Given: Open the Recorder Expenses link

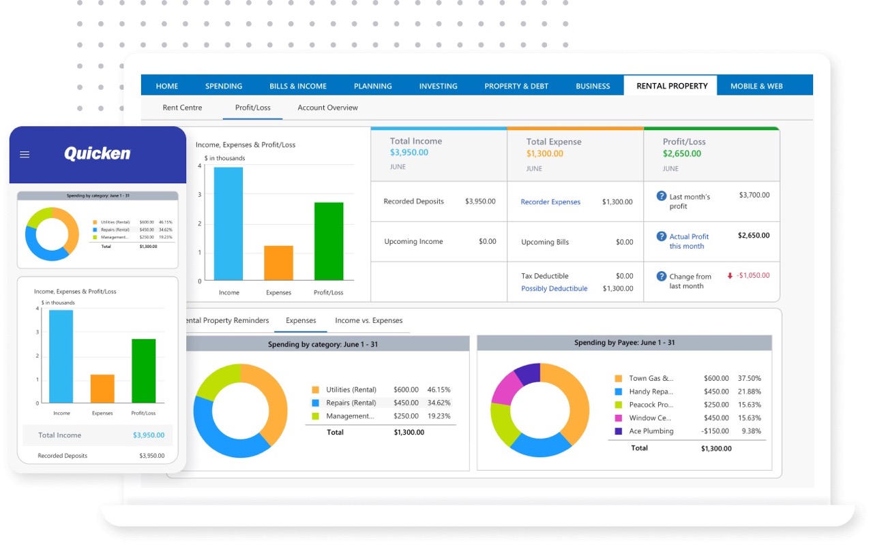Looking at the screenshot, I should click(550, 202).
